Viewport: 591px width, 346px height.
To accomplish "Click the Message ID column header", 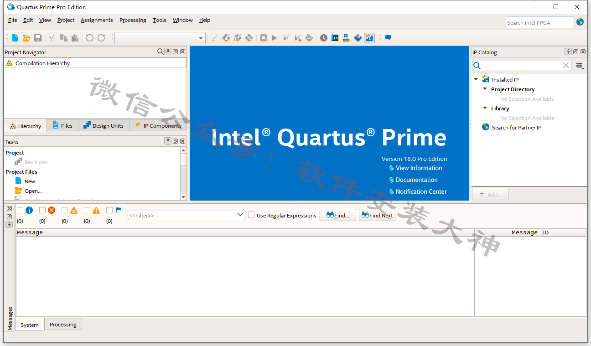I will [x=530, y=232].
